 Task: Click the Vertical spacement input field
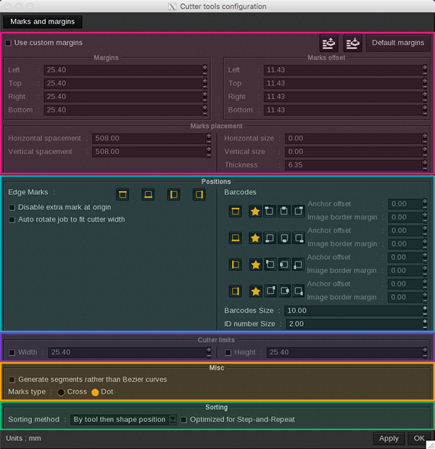[x=149, y=152]
